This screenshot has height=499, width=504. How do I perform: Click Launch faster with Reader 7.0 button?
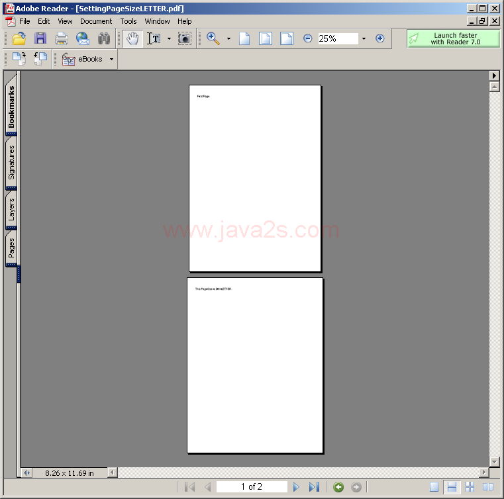(453, 38)
